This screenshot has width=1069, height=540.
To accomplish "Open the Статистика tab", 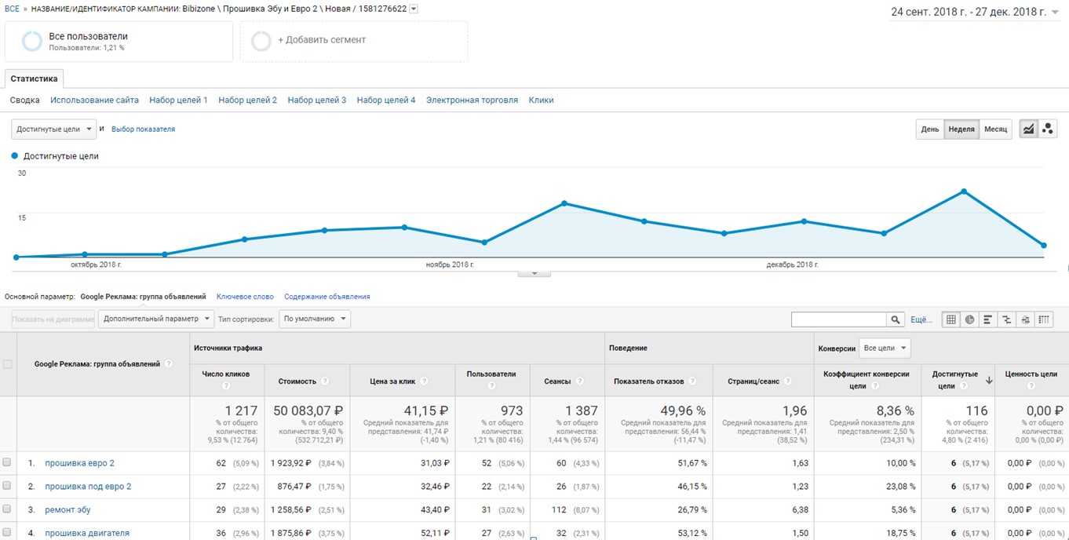I will point(34,78).
